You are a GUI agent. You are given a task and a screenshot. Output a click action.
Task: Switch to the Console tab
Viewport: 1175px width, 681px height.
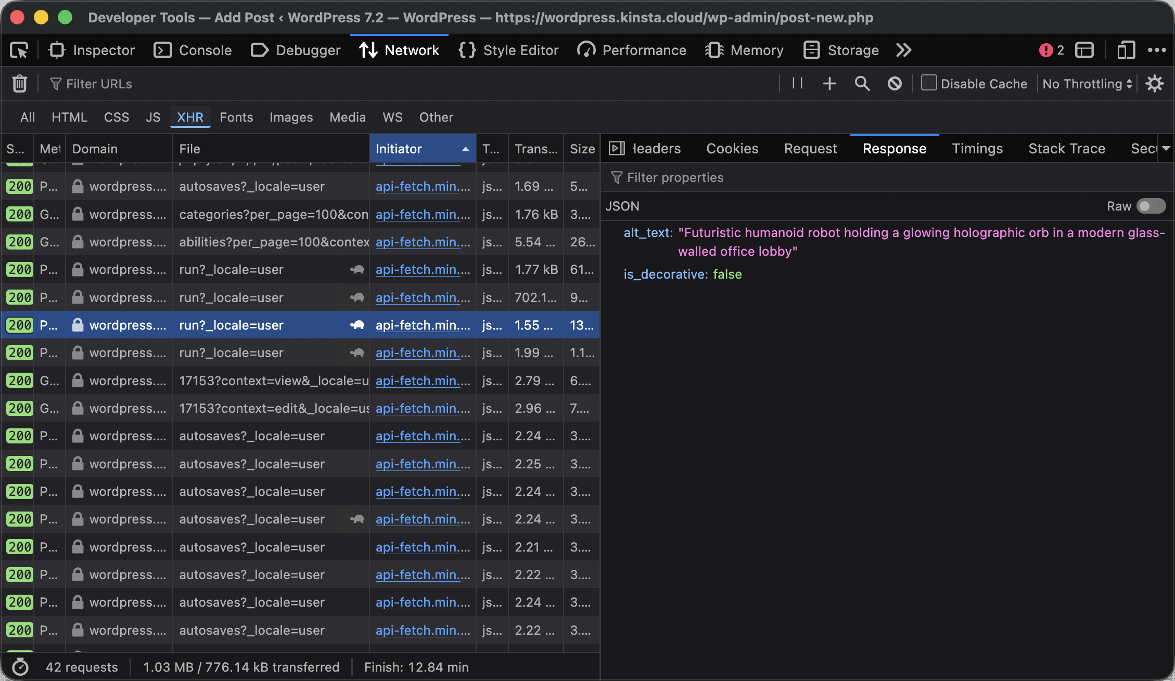click(193, 50)
